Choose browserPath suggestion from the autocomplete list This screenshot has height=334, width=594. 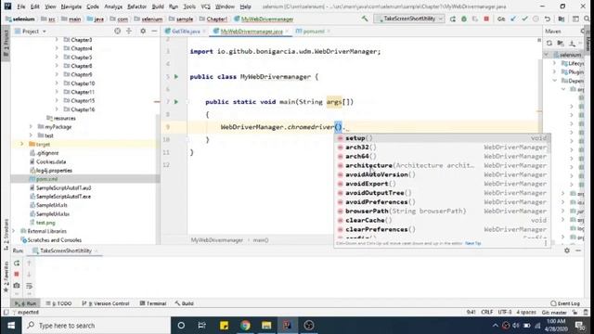point(442,211)
